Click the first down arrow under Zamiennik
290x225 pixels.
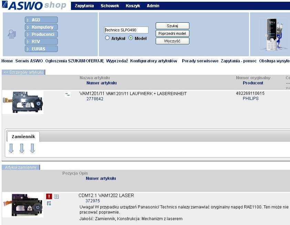(11, 148)
